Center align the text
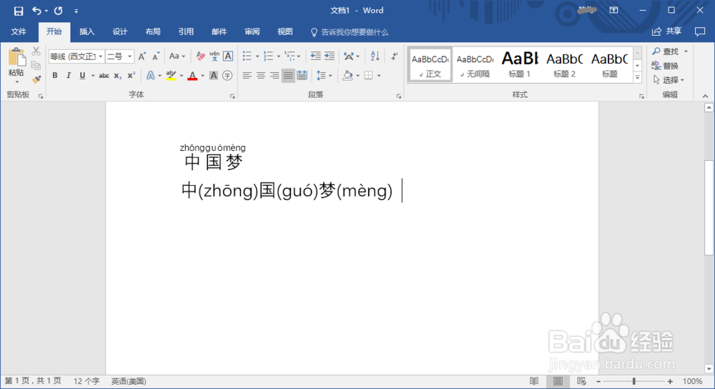 point(261,75)
